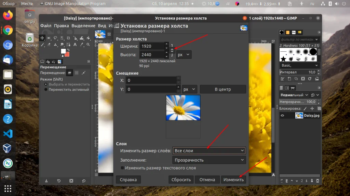350x196 pixels.
Task: Select the Crop tool
Action: pyautogui.click(x=68, y=38)
